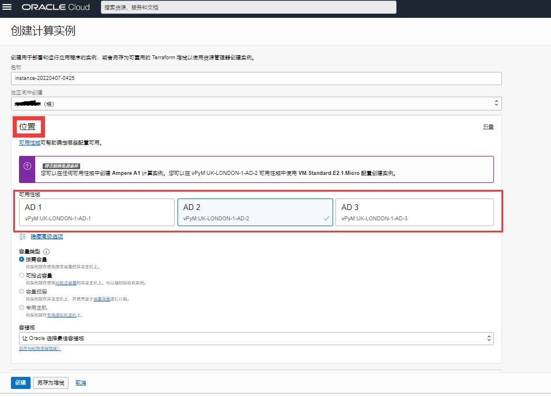Click the blue 创建 button

click(x=20, y=383)
